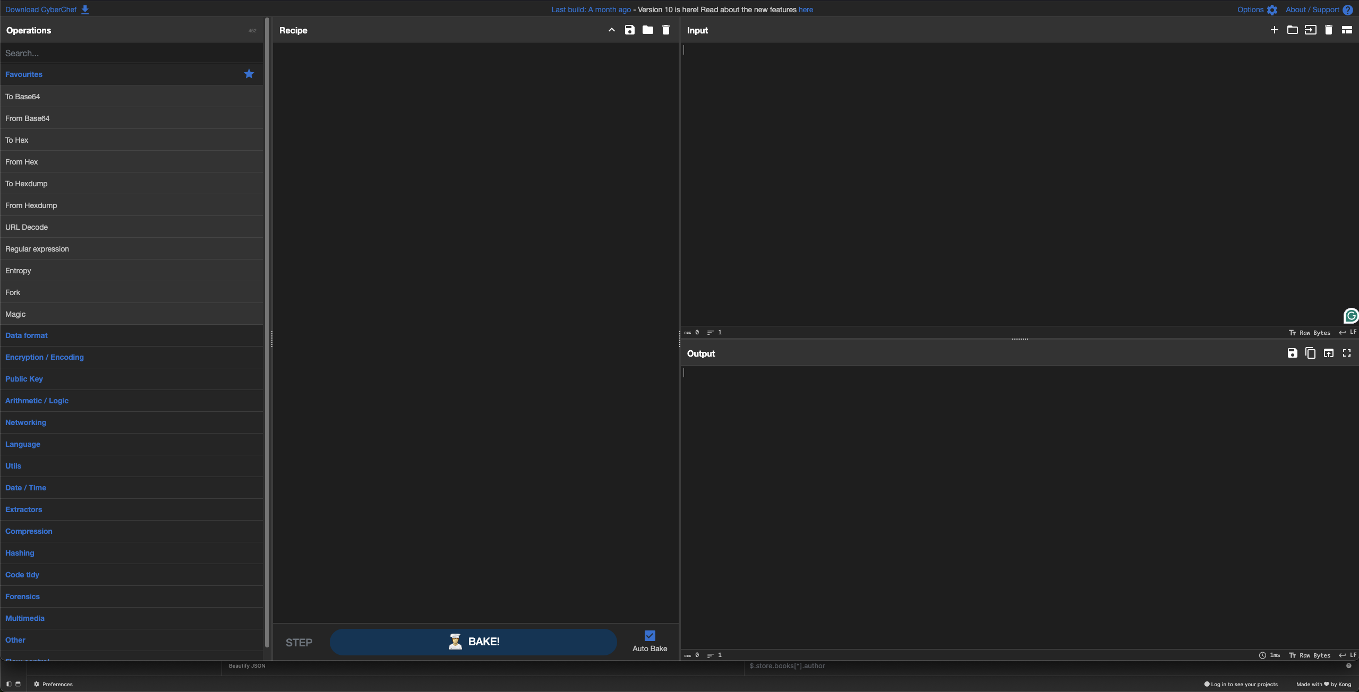Follow the 'here' new features link
The height and width of the screenshot is (692, 1359).
pos(806,10)
